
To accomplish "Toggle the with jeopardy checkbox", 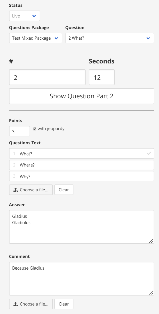I will 35,129.
